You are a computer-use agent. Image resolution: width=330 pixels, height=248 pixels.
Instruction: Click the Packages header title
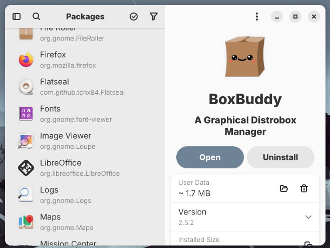click(85, 17)
